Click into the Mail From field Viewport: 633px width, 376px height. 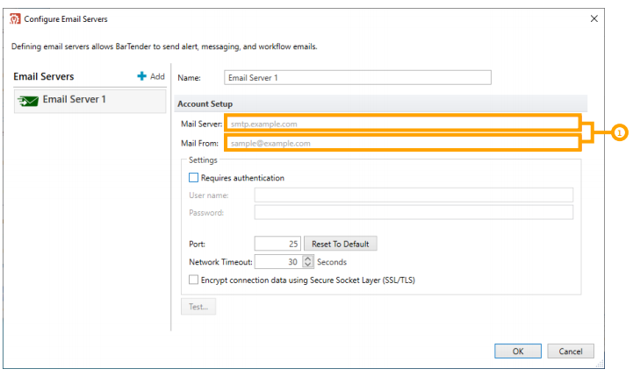coord(403,143)
